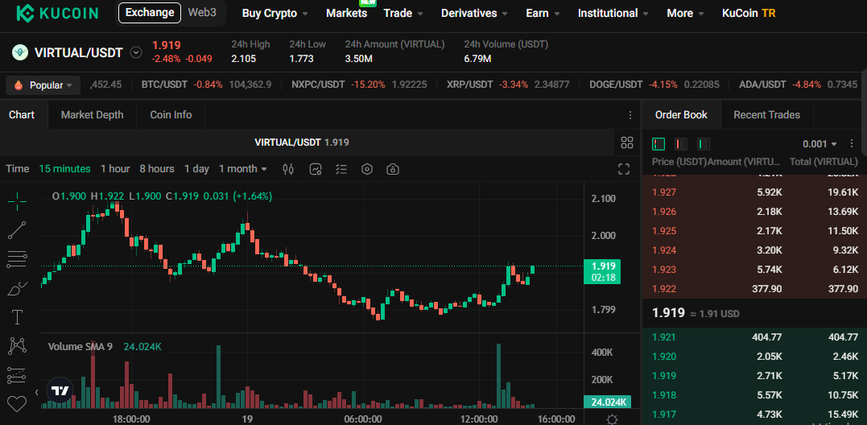Open ADA/USDT from the ticker bar
Viewport: 867px width, 425px height.
(x=798, y=85)
